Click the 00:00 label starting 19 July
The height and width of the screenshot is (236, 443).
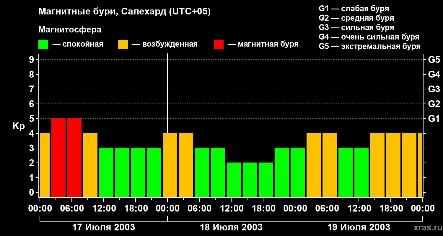tap(295, 209)
